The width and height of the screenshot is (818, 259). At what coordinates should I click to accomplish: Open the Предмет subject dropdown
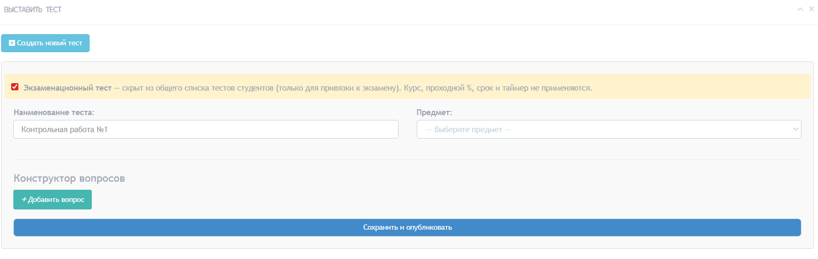pyautogui.click(x=609, y=129)
